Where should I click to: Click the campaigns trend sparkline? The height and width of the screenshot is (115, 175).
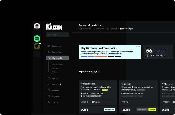[161, 51]
